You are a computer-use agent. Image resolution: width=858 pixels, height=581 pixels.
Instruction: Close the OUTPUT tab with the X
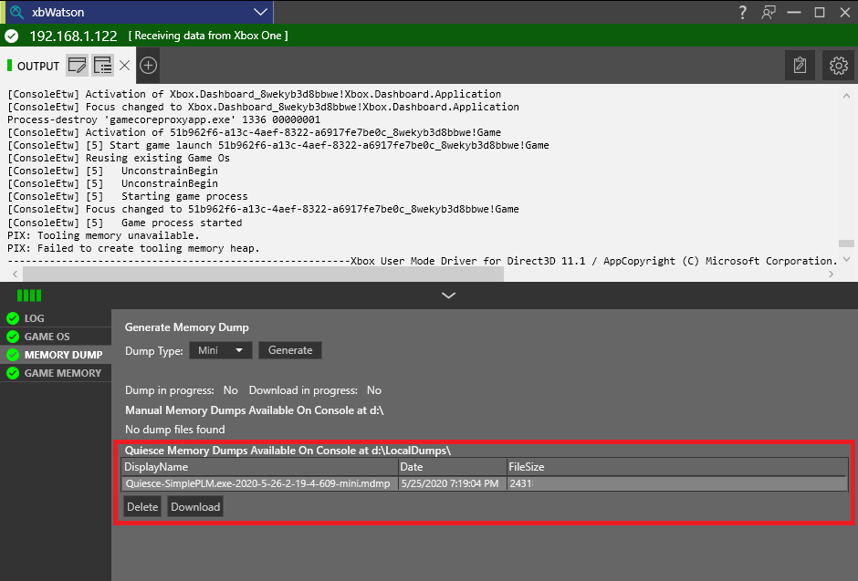tap(125, 66)
